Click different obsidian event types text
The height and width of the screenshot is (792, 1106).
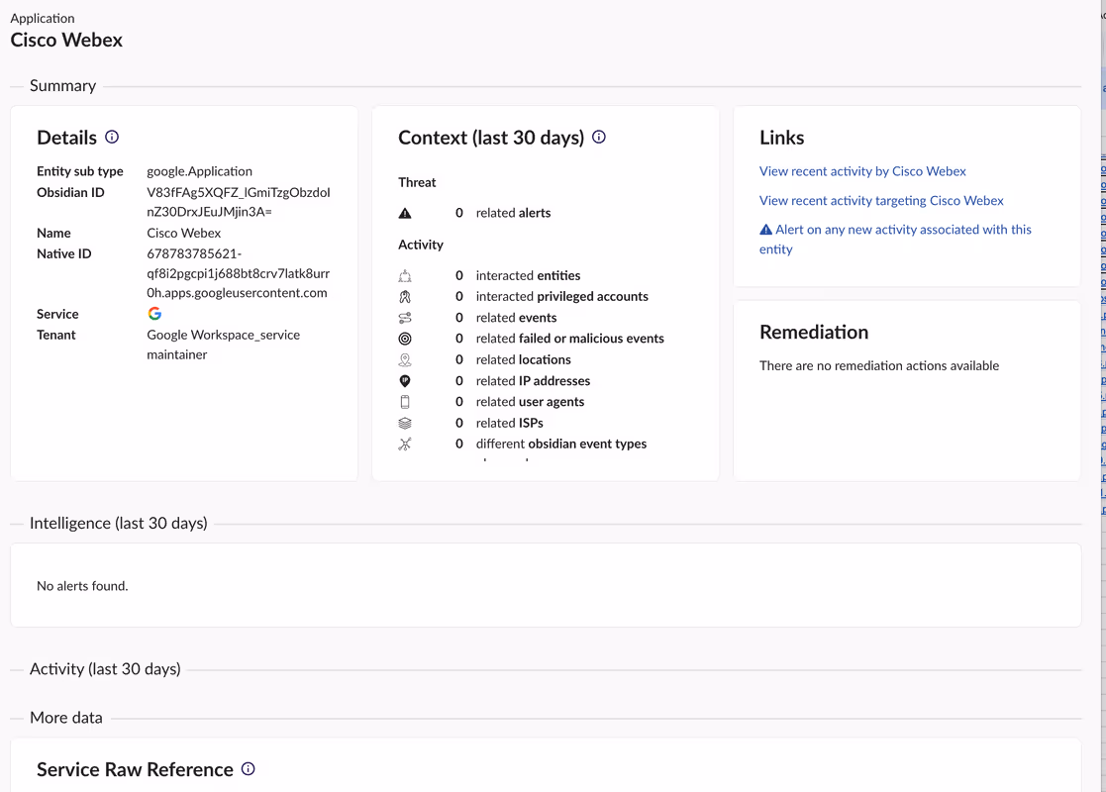pos(561,444)
